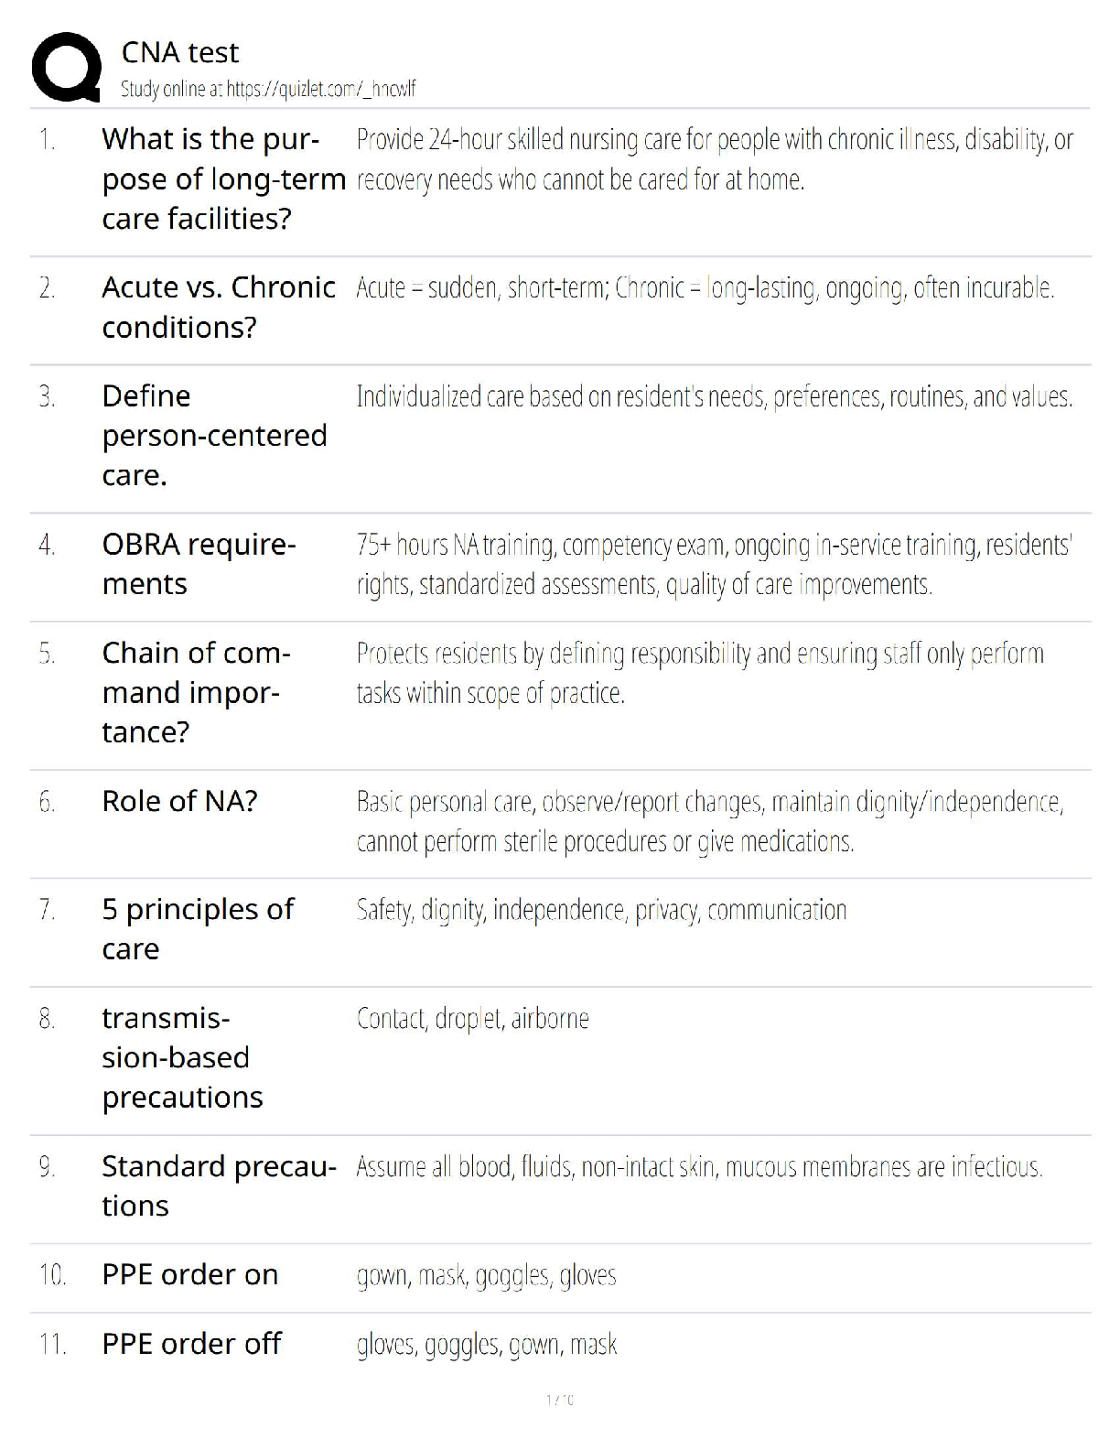Click the Individualized care definition text
The height and width of the screenshot is (1450, 1120).
714,397
